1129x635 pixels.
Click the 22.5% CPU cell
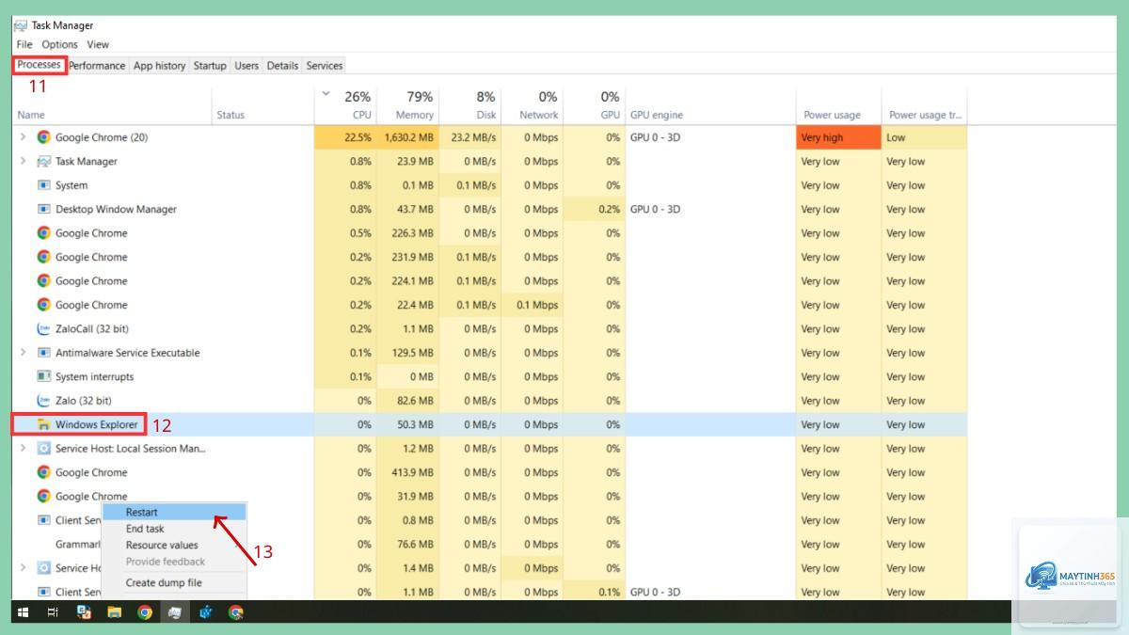coord(345,137)
